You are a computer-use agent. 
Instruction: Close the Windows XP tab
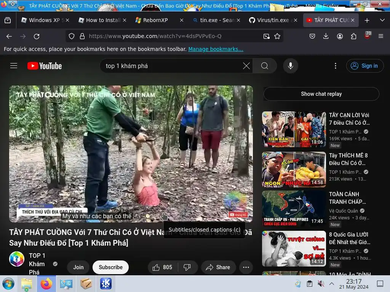click(x=67, y=21)
